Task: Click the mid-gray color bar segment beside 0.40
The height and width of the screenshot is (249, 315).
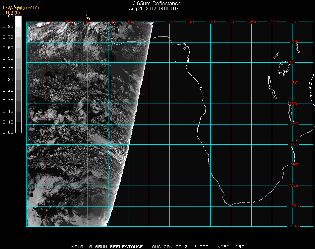Action: [18, 74]
